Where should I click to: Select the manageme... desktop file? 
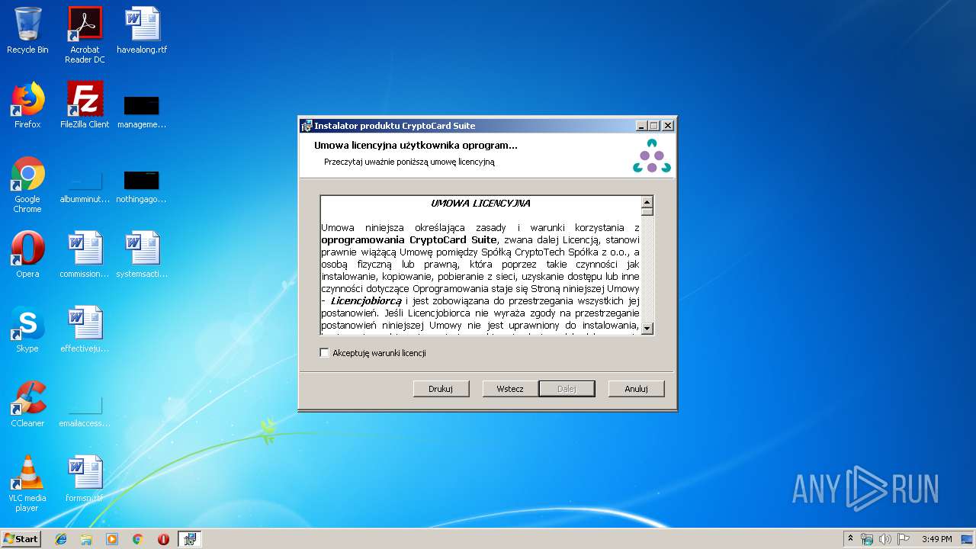(x=142, y=111)
